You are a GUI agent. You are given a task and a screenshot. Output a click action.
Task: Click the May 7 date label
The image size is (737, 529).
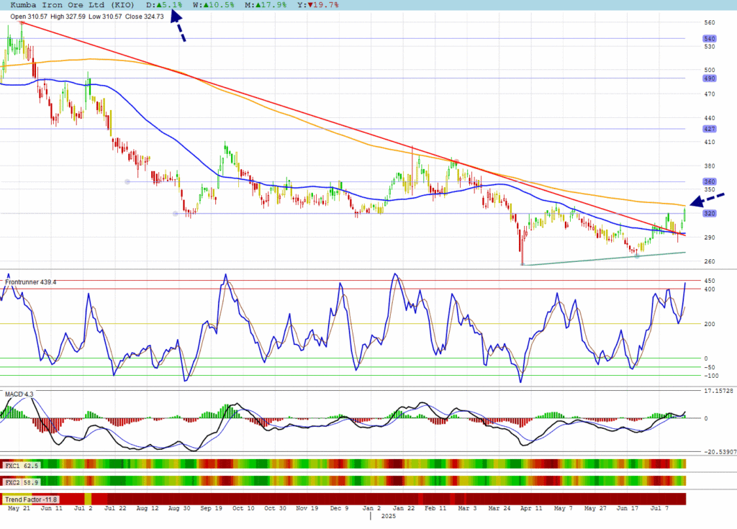click(x=563, y=508)
